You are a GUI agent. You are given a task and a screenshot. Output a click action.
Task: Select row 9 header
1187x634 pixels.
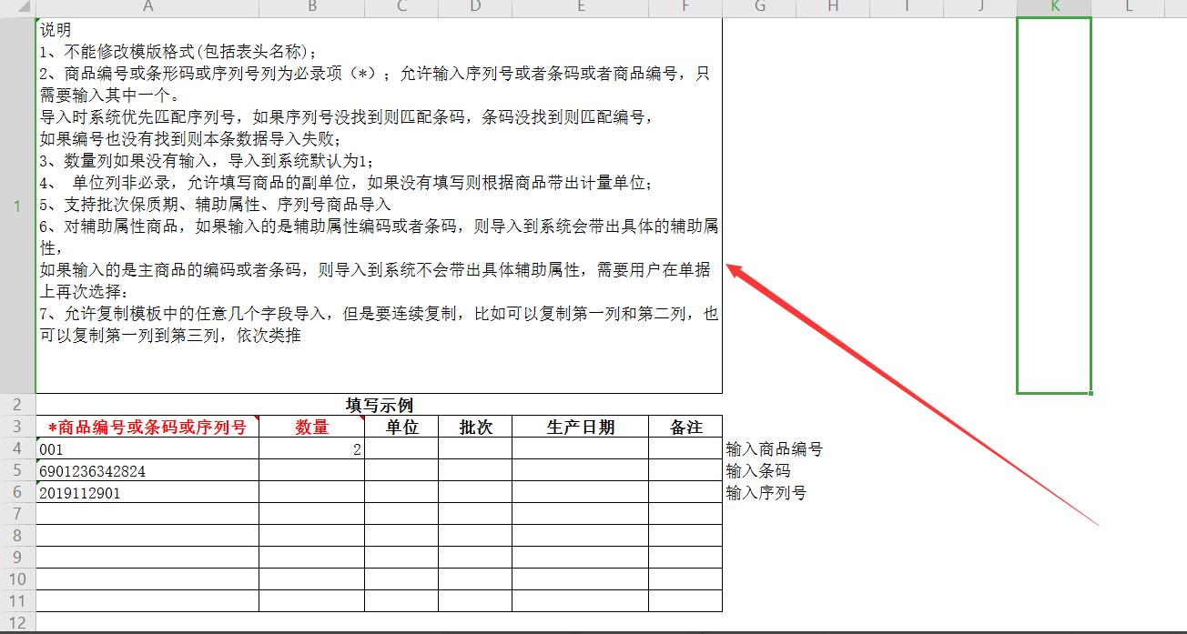[17, 558]
